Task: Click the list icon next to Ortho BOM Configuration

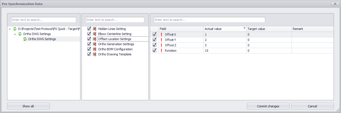Action: [95, 49]
